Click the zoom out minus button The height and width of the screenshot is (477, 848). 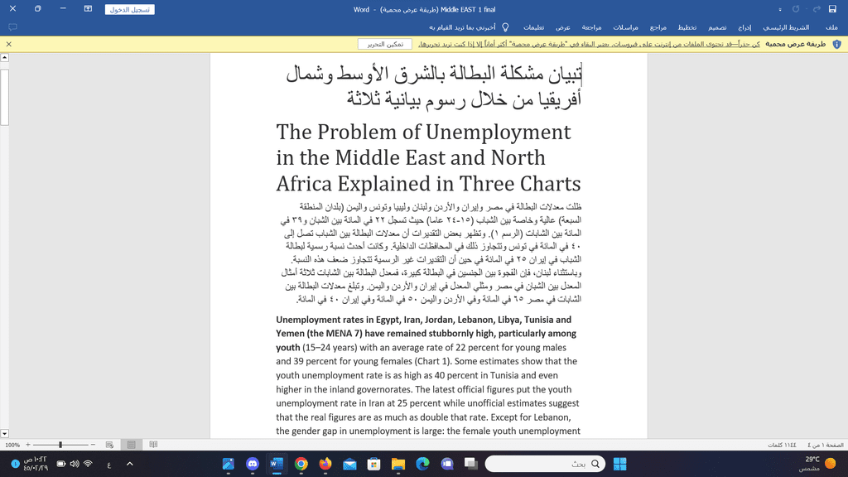point(93,445)
